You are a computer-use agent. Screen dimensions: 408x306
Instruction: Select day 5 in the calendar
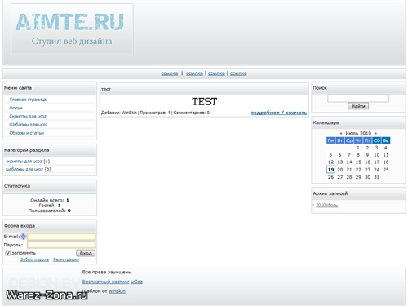point(330,155)
